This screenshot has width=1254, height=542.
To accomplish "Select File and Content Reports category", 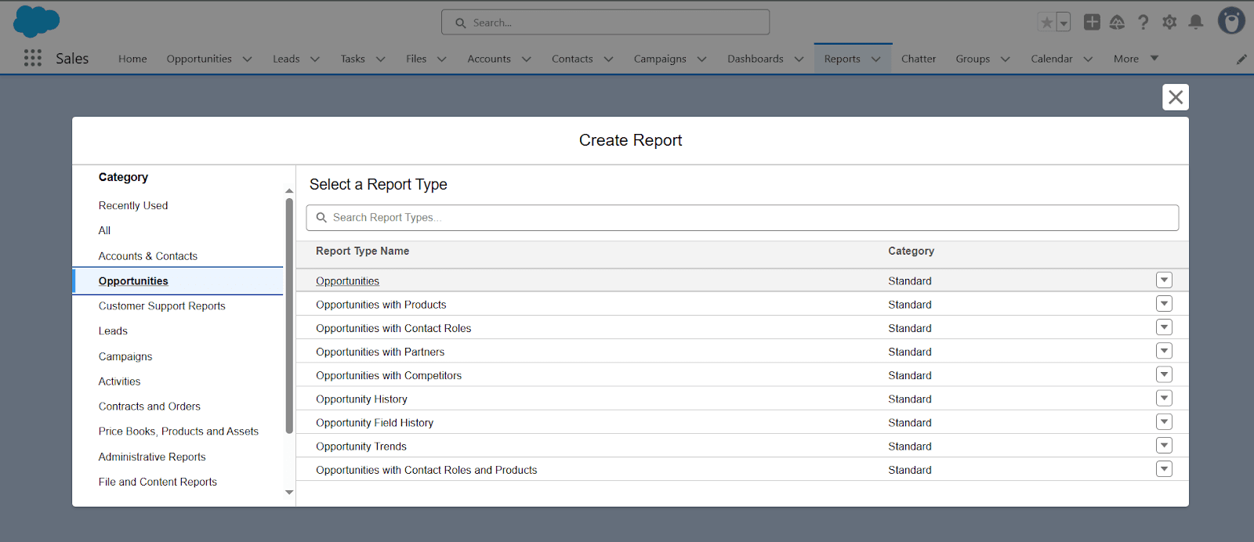I will coord(158,482).
